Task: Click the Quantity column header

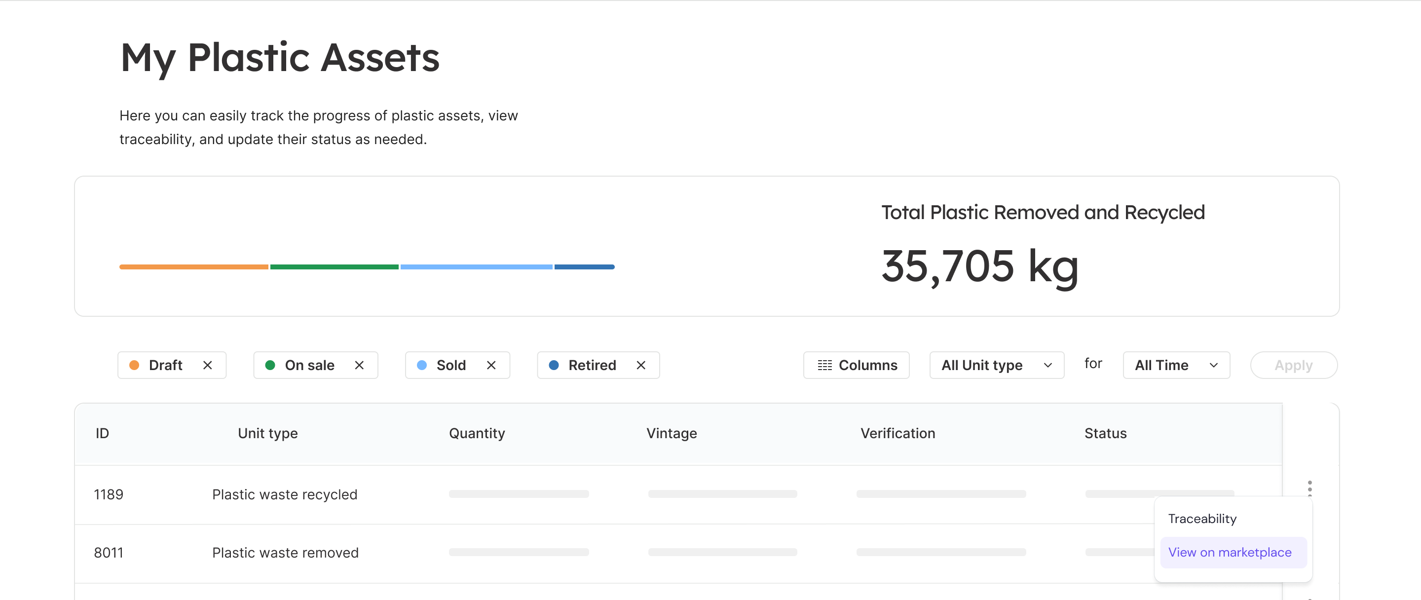Action: click(x=477, y=433)
